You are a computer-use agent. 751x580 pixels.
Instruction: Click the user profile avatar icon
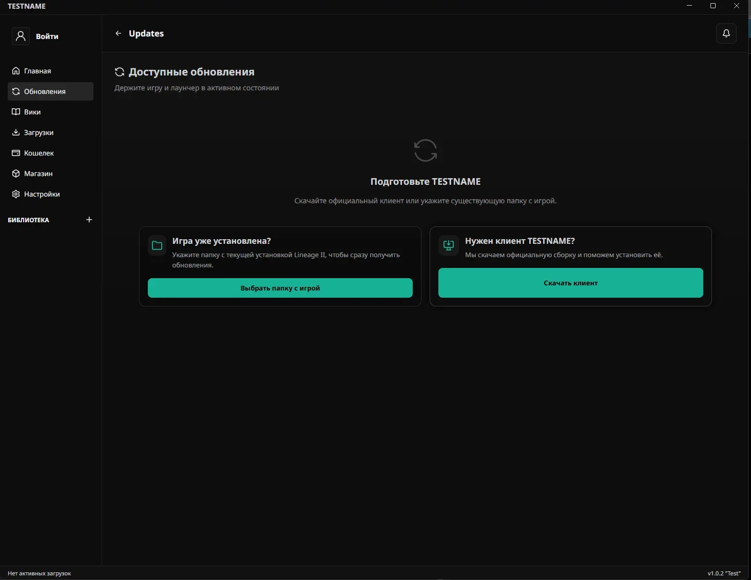(x=21, y=36)
